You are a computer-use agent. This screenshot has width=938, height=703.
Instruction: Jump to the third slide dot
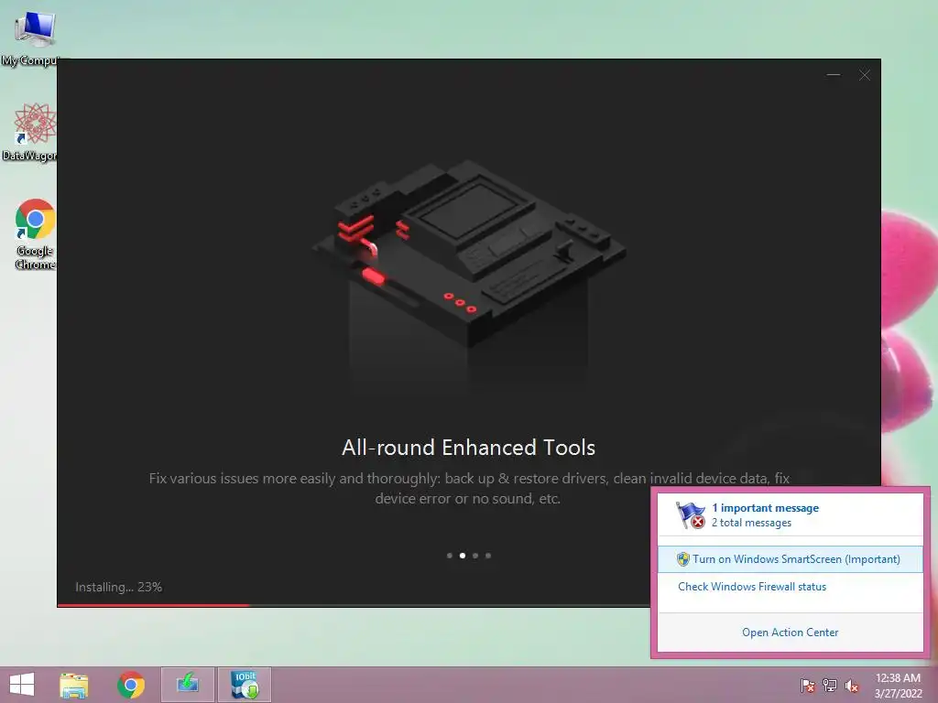475,556
